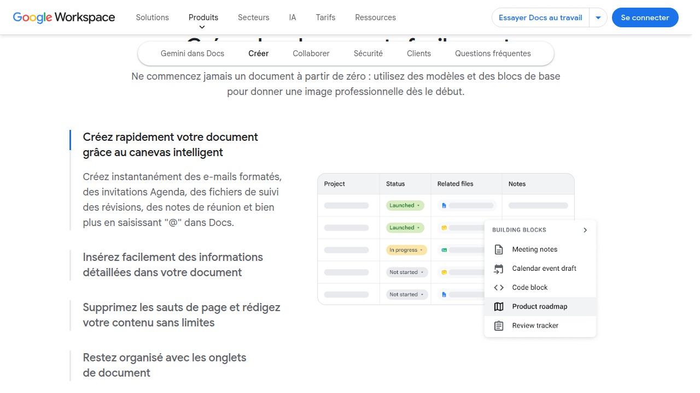The height and width of the screenshot is (393, 700).
Task: Open the Ressources menu
Action: click(x=376, y=17)
